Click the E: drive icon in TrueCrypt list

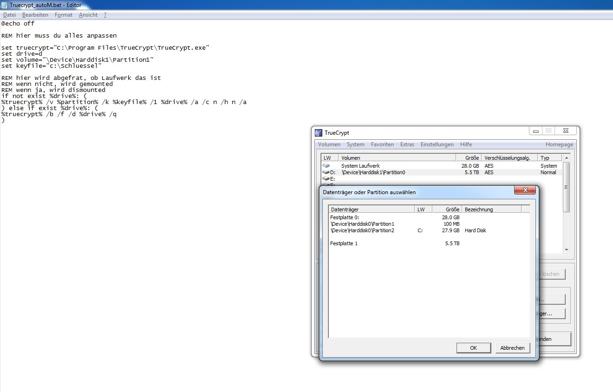[326, 178]
